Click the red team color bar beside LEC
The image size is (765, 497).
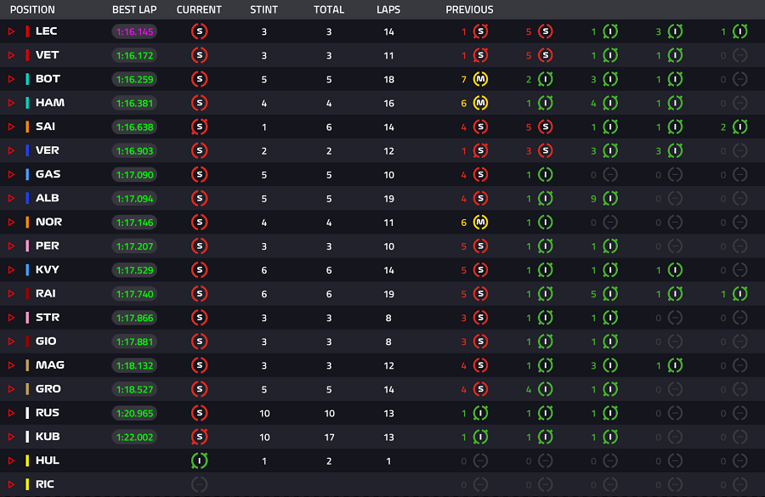[27, 31]
